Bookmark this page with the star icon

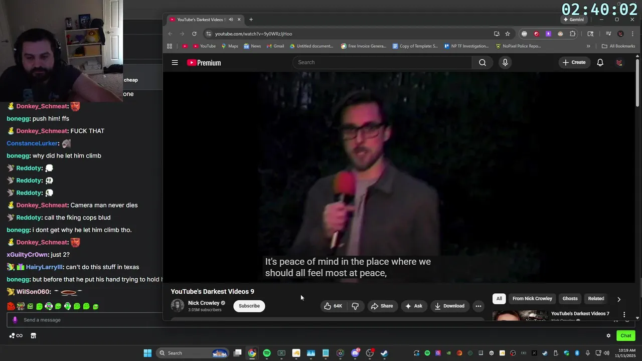coord(508,34)
